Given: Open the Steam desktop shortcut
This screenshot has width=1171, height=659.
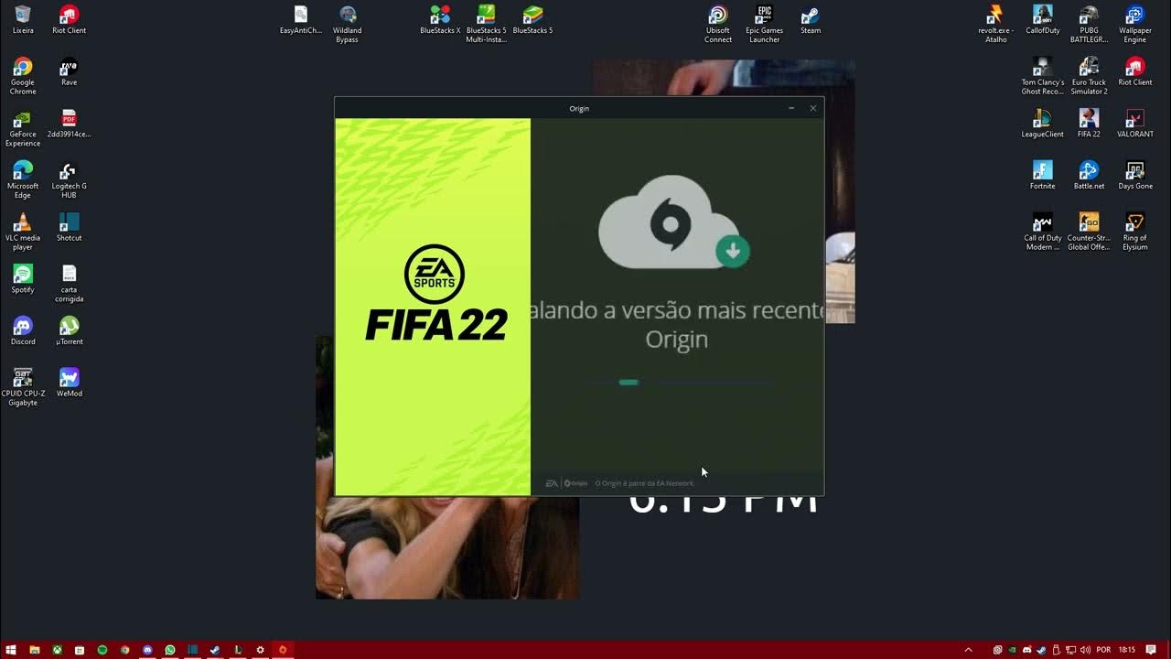Looking at the screenshot, I should click(x=811, y=20).
